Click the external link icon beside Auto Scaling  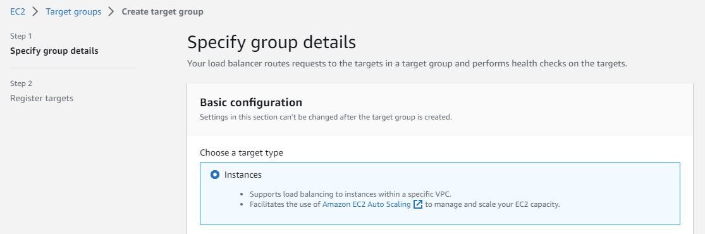tap(418, 204)
